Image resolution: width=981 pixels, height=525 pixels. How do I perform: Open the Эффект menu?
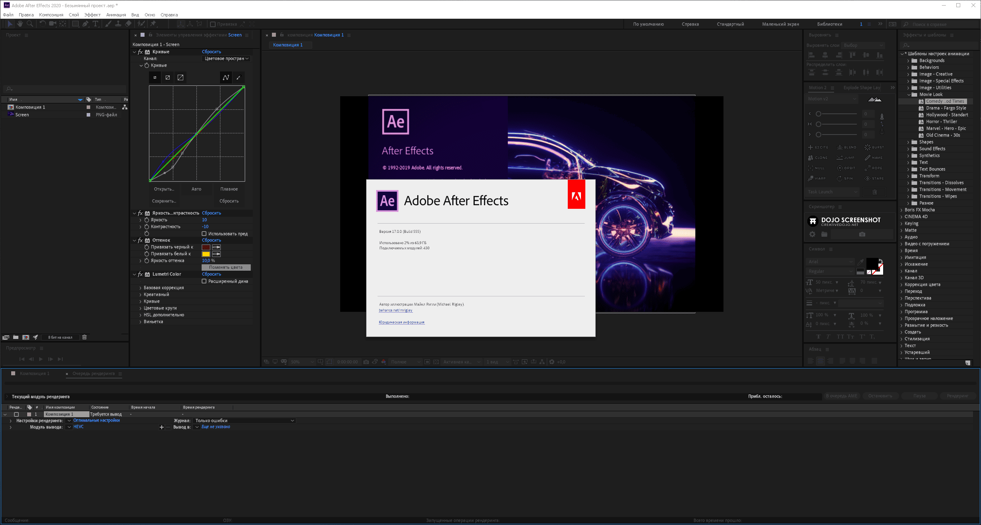[92, 15]
